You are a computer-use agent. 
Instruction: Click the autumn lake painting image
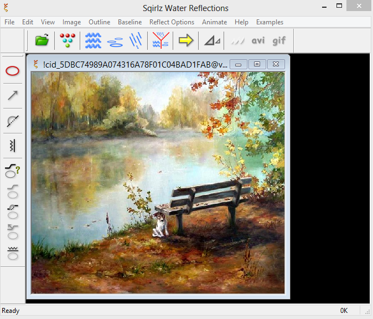click(x=158, y=183)
